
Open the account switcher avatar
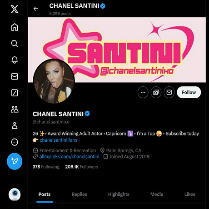pos(15,194)
